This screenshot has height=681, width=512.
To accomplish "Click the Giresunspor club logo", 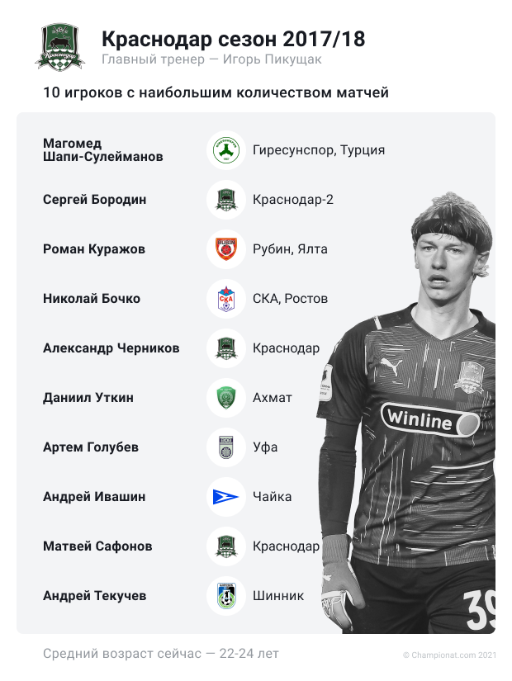I will [x=226, y=150].
